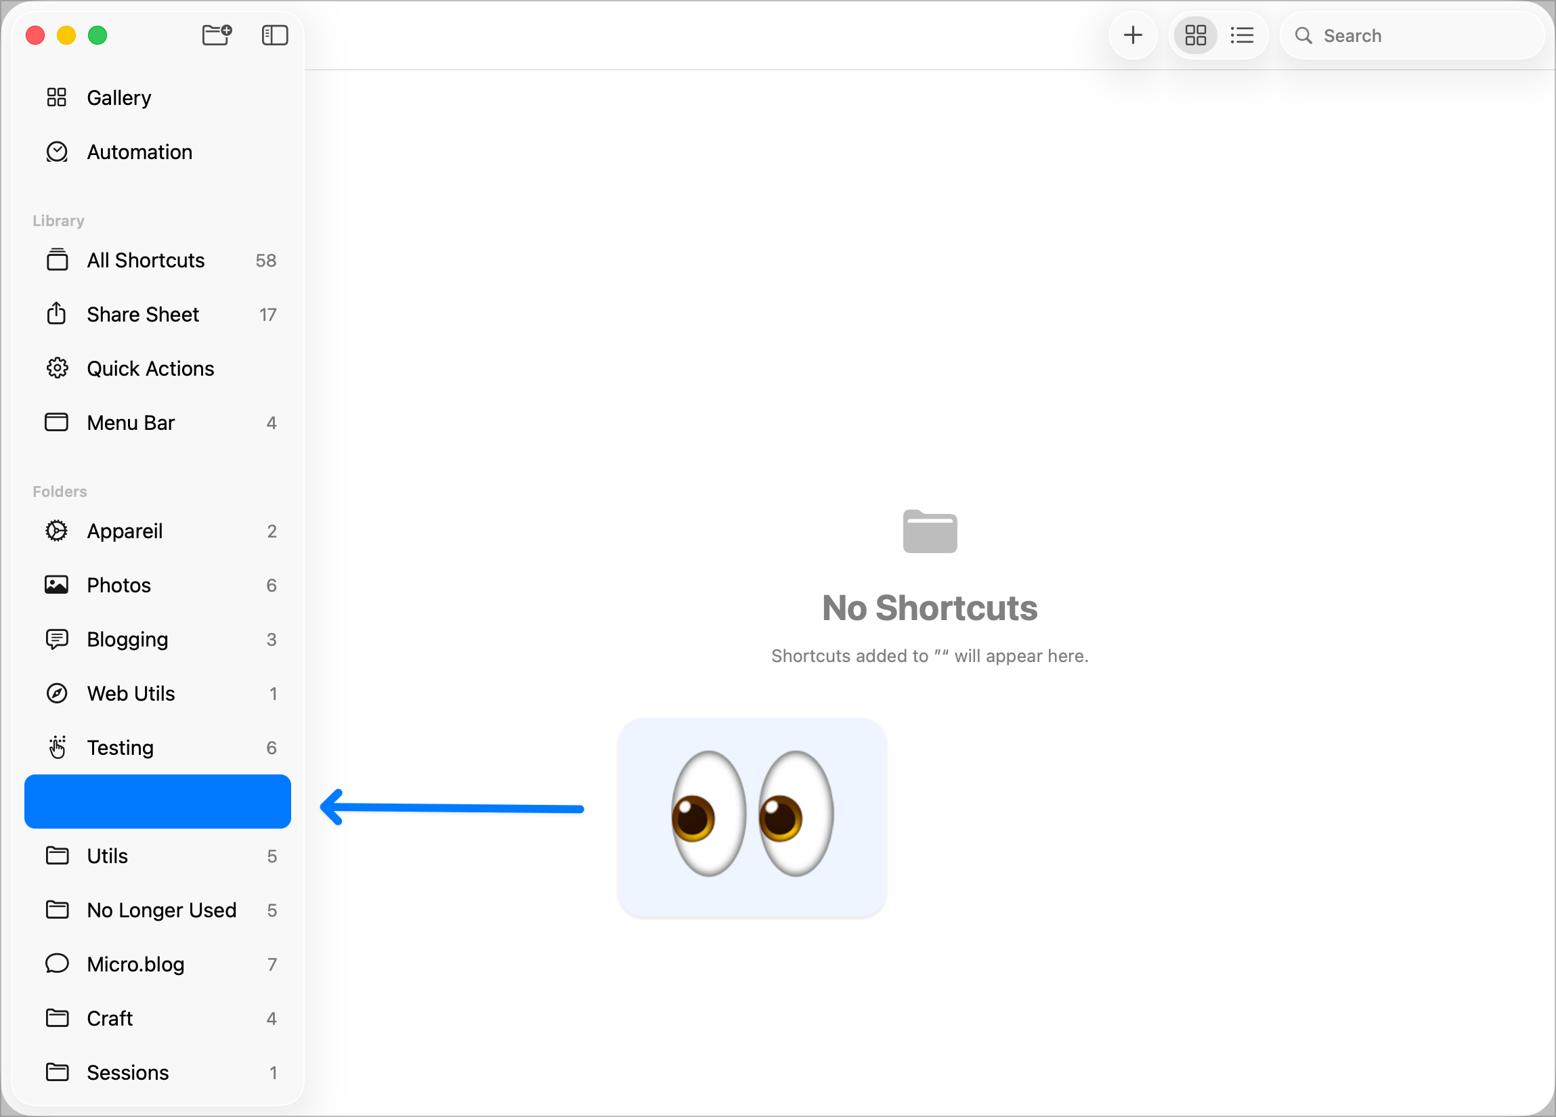
Task: Click the Menu Bar window icon
Action: pyautogui.click(x=57, y=422)
